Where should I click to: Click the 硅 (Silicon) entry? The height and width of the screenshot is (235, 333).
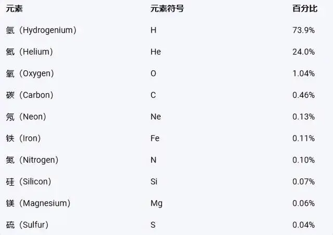pyautogui.click(x=29, y=182)
